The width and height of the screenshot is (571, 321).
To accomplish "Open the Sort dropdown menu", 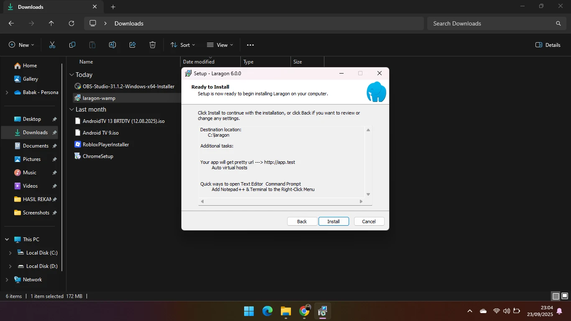I will (x=183, y=45).
